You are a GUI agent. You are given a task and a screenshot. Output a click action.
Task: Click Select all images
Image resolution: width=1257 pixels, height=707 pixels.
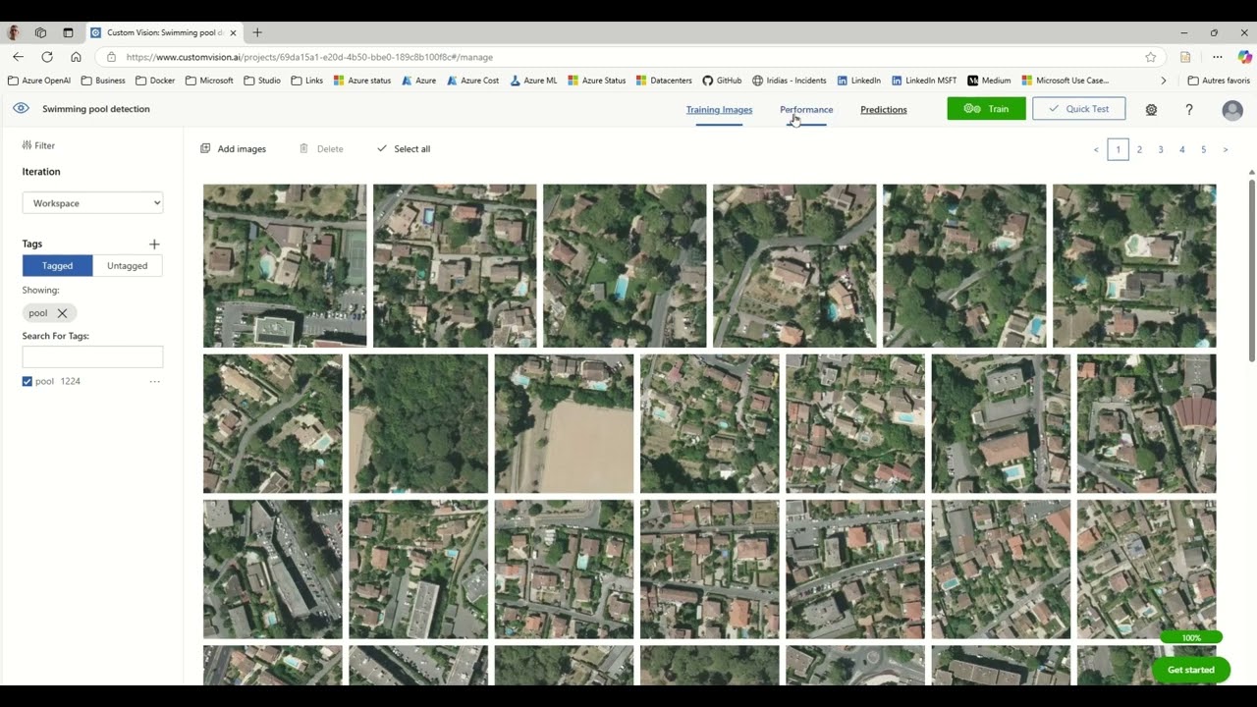(x=404, y=149)
